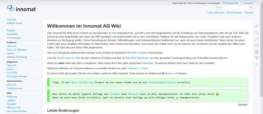This screenshot has width=263, height=114.
Task: Open the Medien-Manager
Action: coord(234,13)
